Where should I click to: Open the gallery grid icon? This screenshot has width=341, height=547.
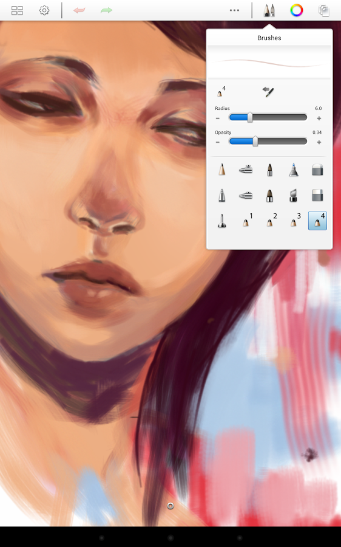(17, 10)
